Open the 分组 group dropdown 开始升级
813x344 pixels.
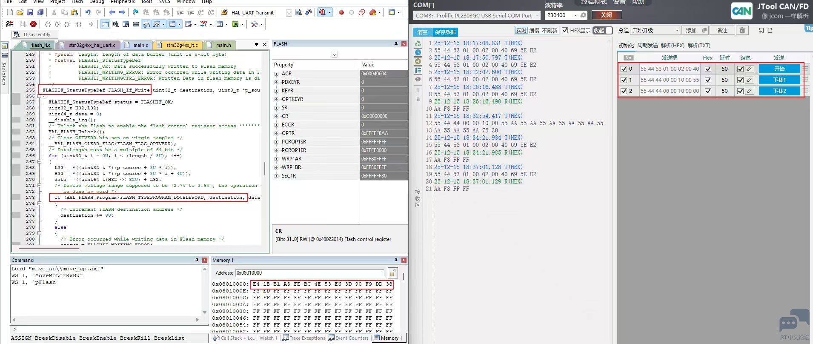(x=655, y=30)
